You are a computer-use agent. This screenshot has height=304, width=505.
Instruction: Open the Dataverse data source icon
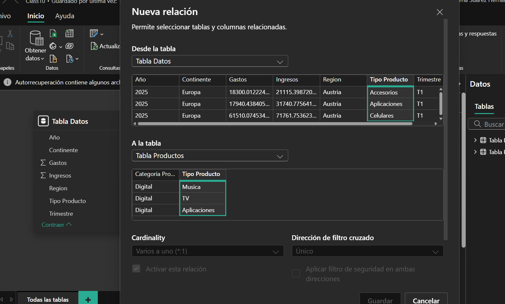tap(69, 46)
